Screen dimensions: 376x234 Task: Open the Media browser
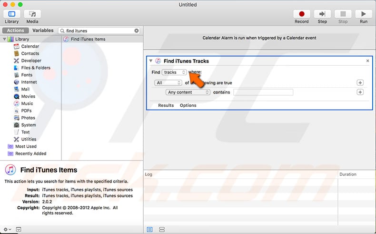tap(32, 14)
